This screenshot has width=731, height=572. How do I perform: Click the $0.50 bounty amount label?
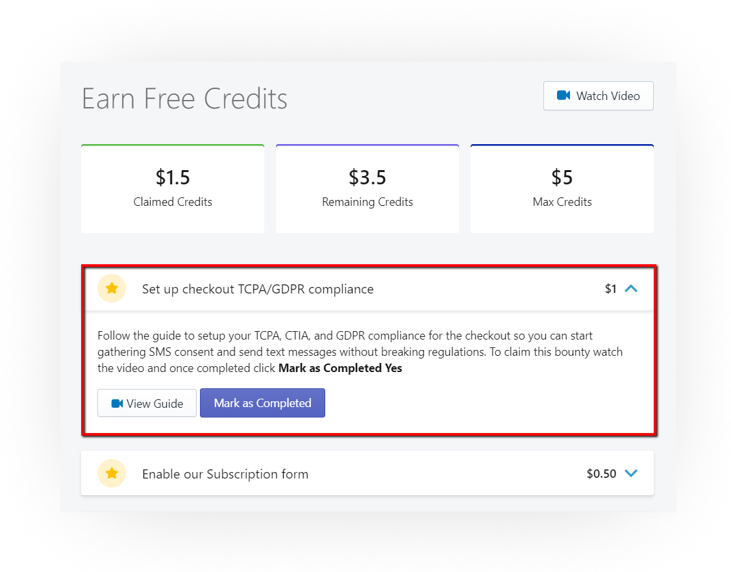[601, 473]
